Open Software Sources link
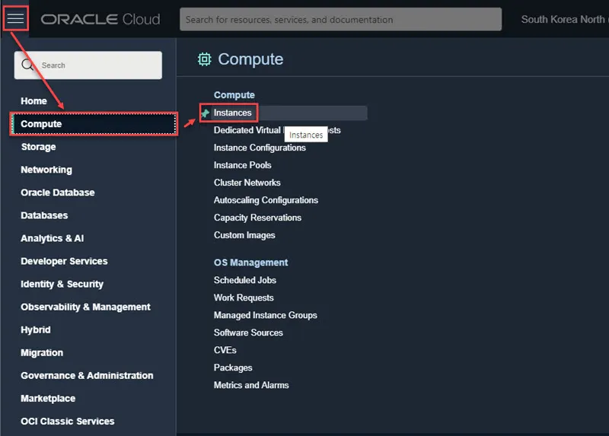This screenshot has width=609, height=436. coord(248,333)
